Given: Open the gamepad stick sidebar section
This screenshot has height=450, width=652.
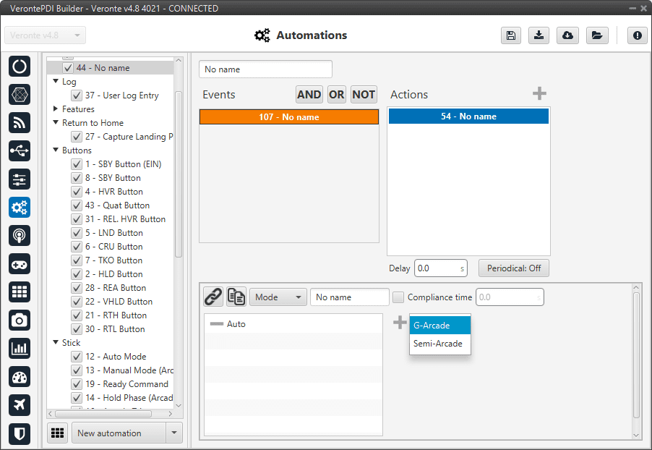Looking at the screenshot, I should click(x=20, y=264).
